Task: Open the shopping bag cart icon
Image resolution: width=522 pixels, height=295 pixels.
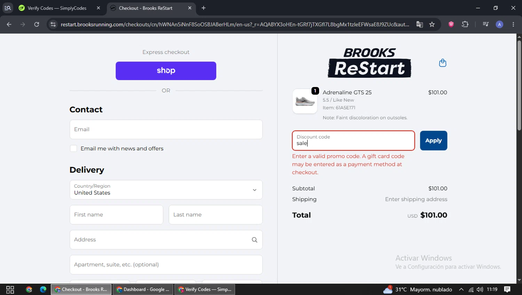Action: [x=443, y=63]
